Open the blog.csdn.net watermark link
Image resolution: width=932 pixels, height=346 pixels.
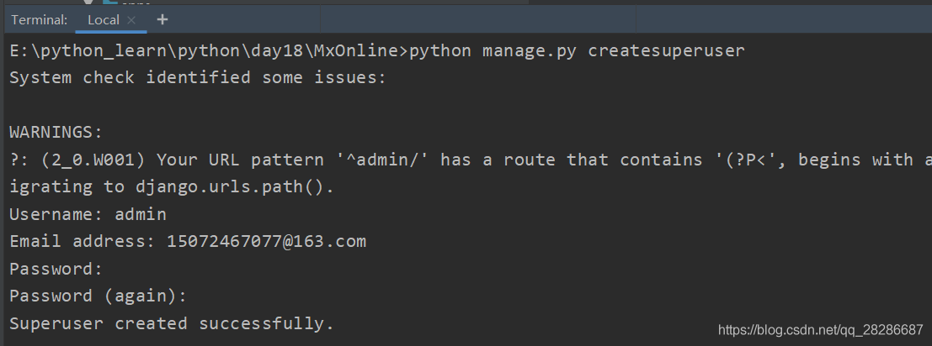tap(818, 330)
